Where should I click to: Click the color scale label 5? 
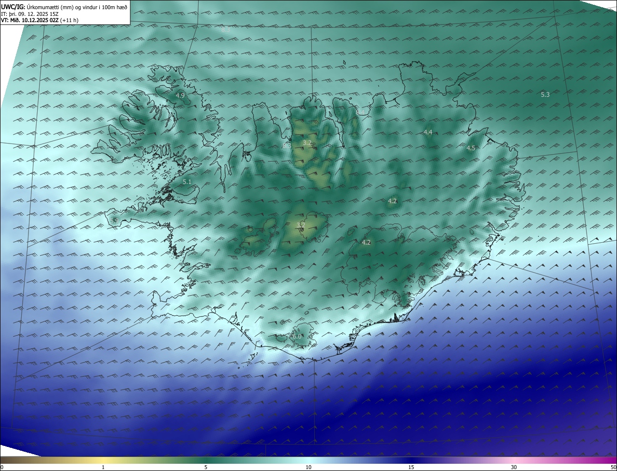[x=206, y=467]
